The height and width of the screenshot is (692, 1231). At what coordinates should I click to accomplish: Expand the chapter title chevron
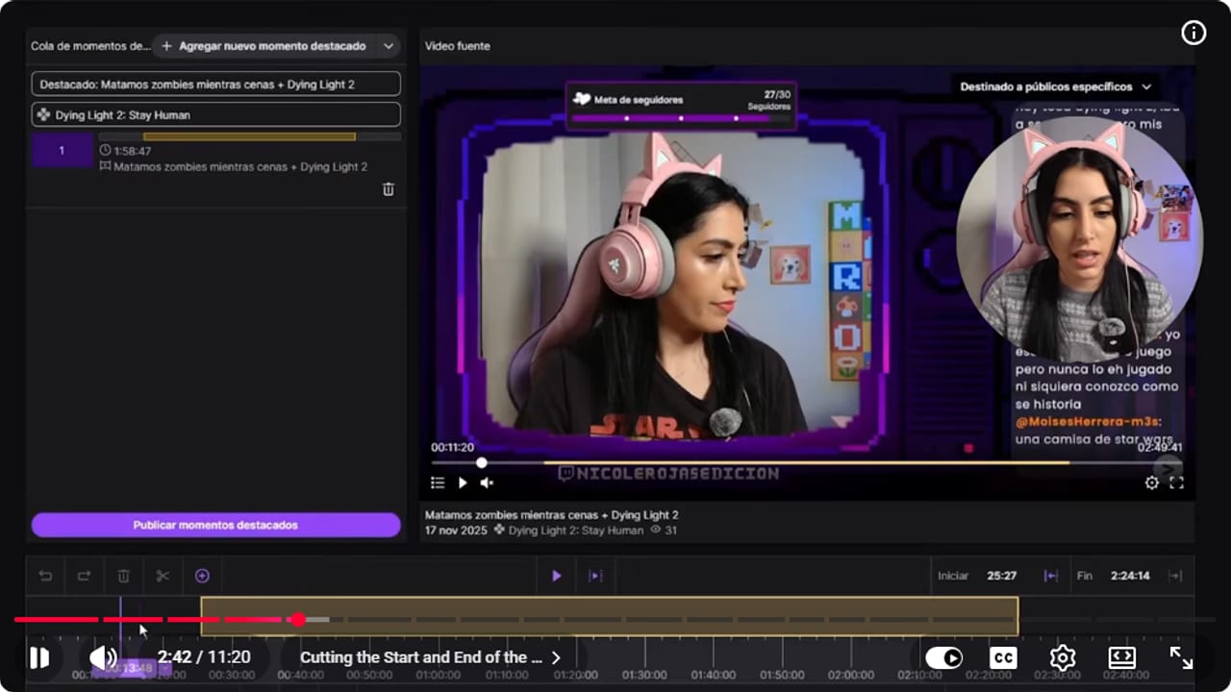point(556,657)
